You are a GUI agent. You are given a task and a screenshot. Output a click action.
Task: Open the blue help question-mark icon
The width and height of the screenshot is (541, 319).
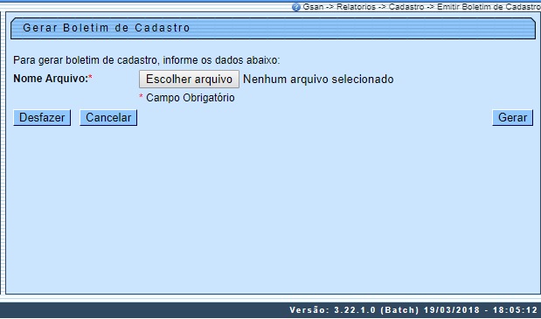pos(296,7)
